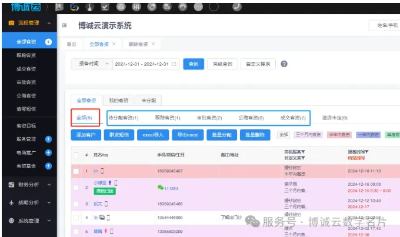Viewport: 400px width, 237px height.
Task: Select the 待分配客资(1) filter tab
Action: tap(123, 118)
